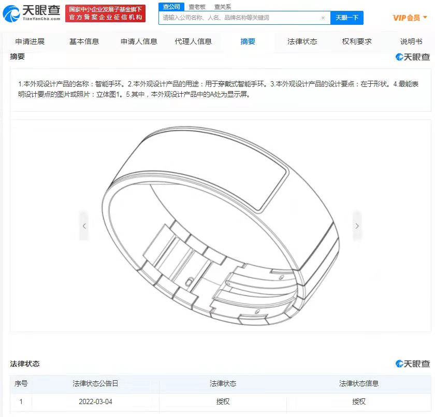Click the smart bracelet patent drawing
Image resolution: width=435 pixels, height=417 pixels.
tap(221, 226)
